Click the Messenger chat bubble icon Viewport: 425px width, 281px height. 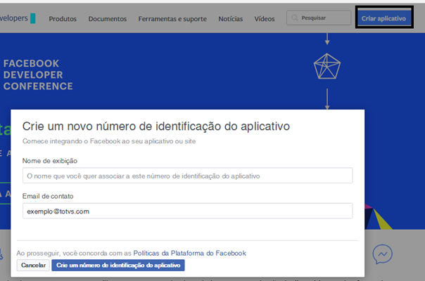coord(382,254)
